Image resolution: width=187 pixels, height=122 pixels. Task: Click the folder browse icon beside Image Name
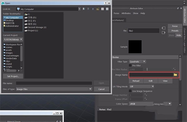175,75
